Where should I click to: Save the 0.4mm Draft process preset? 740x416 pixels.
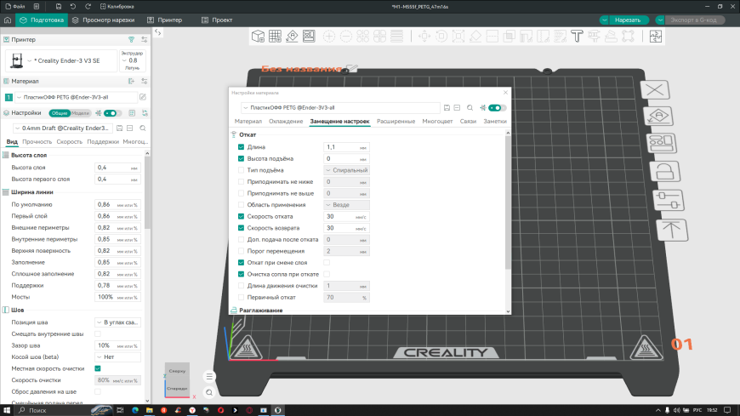[120, 128]
